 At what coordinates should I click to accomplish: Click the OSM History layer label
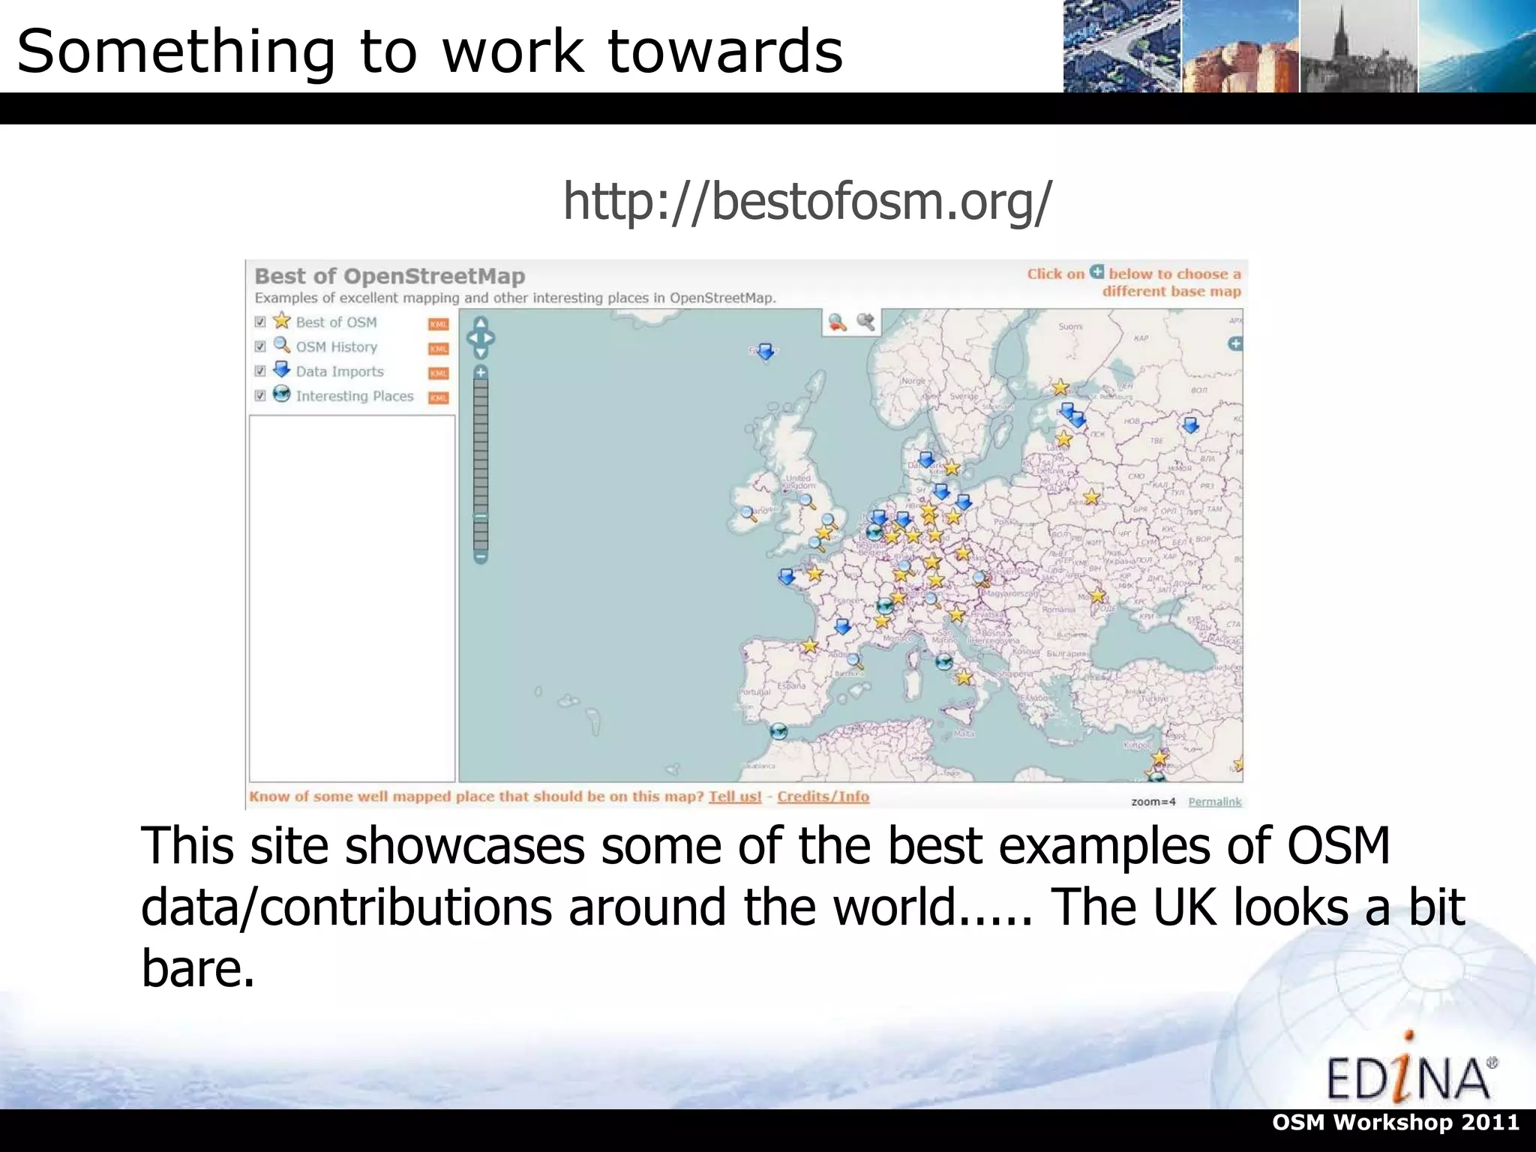point(337,346)
